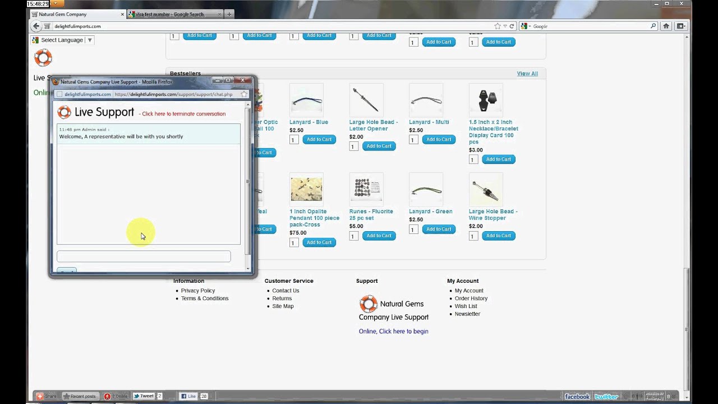Image resolution: width=718 pixels, height=404 pixels.
Task: Add Large Hole Bead Wine Stopper to cart
Action: tap(499, 236)
